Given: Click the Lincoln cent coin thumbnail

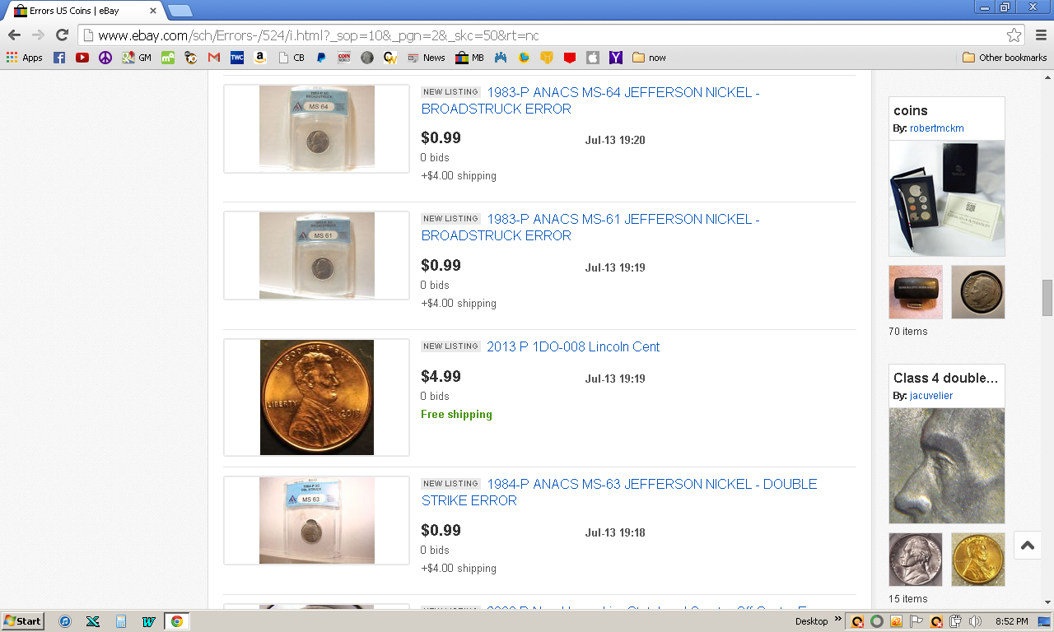Looking at the screenshot, I should tap(317, 397).
